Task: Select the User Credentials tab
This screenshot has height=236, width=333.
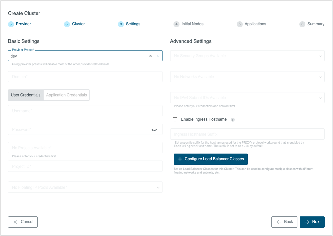Action: [26, 95]
